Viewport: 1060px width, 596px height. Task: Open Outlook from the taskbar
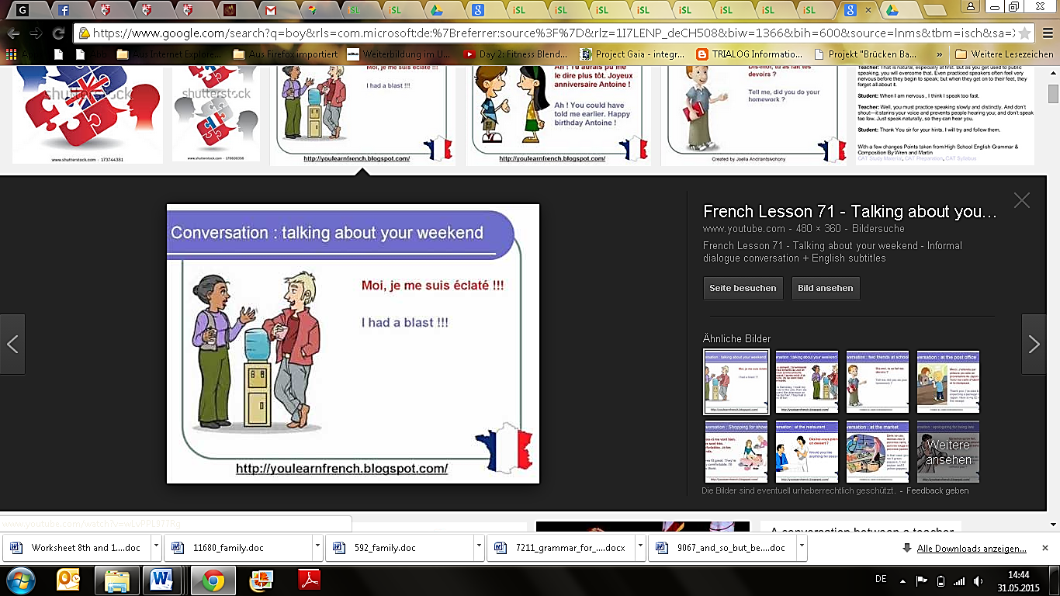point(69,580)
